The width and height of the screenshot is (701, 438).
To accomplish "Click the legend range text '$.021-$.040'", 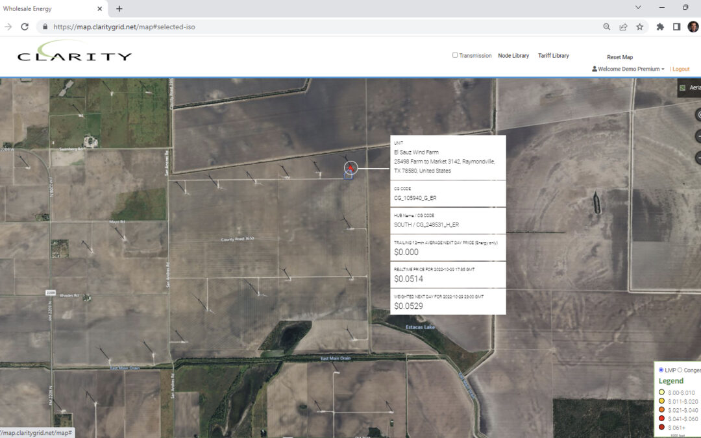I will [683, 410].
